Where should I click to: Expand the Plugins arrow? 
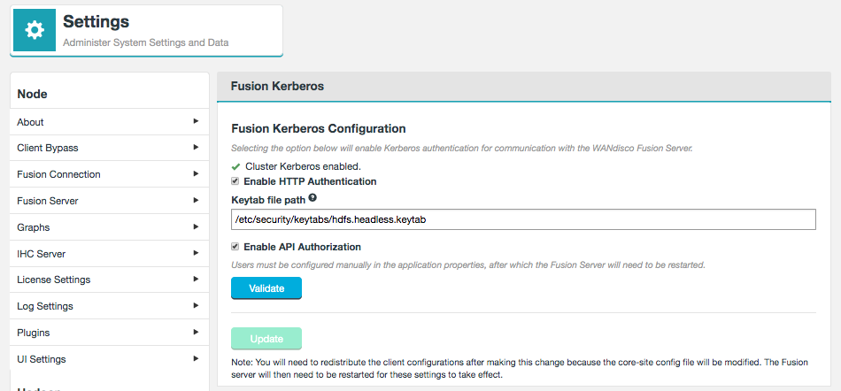pyautogui.click(x=197, y=332)
